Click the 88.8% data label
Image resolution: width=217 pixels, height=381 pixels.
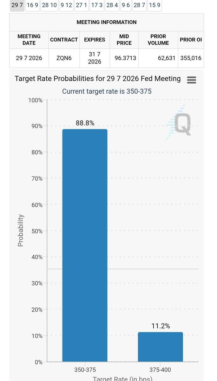(x=85, y=123)
